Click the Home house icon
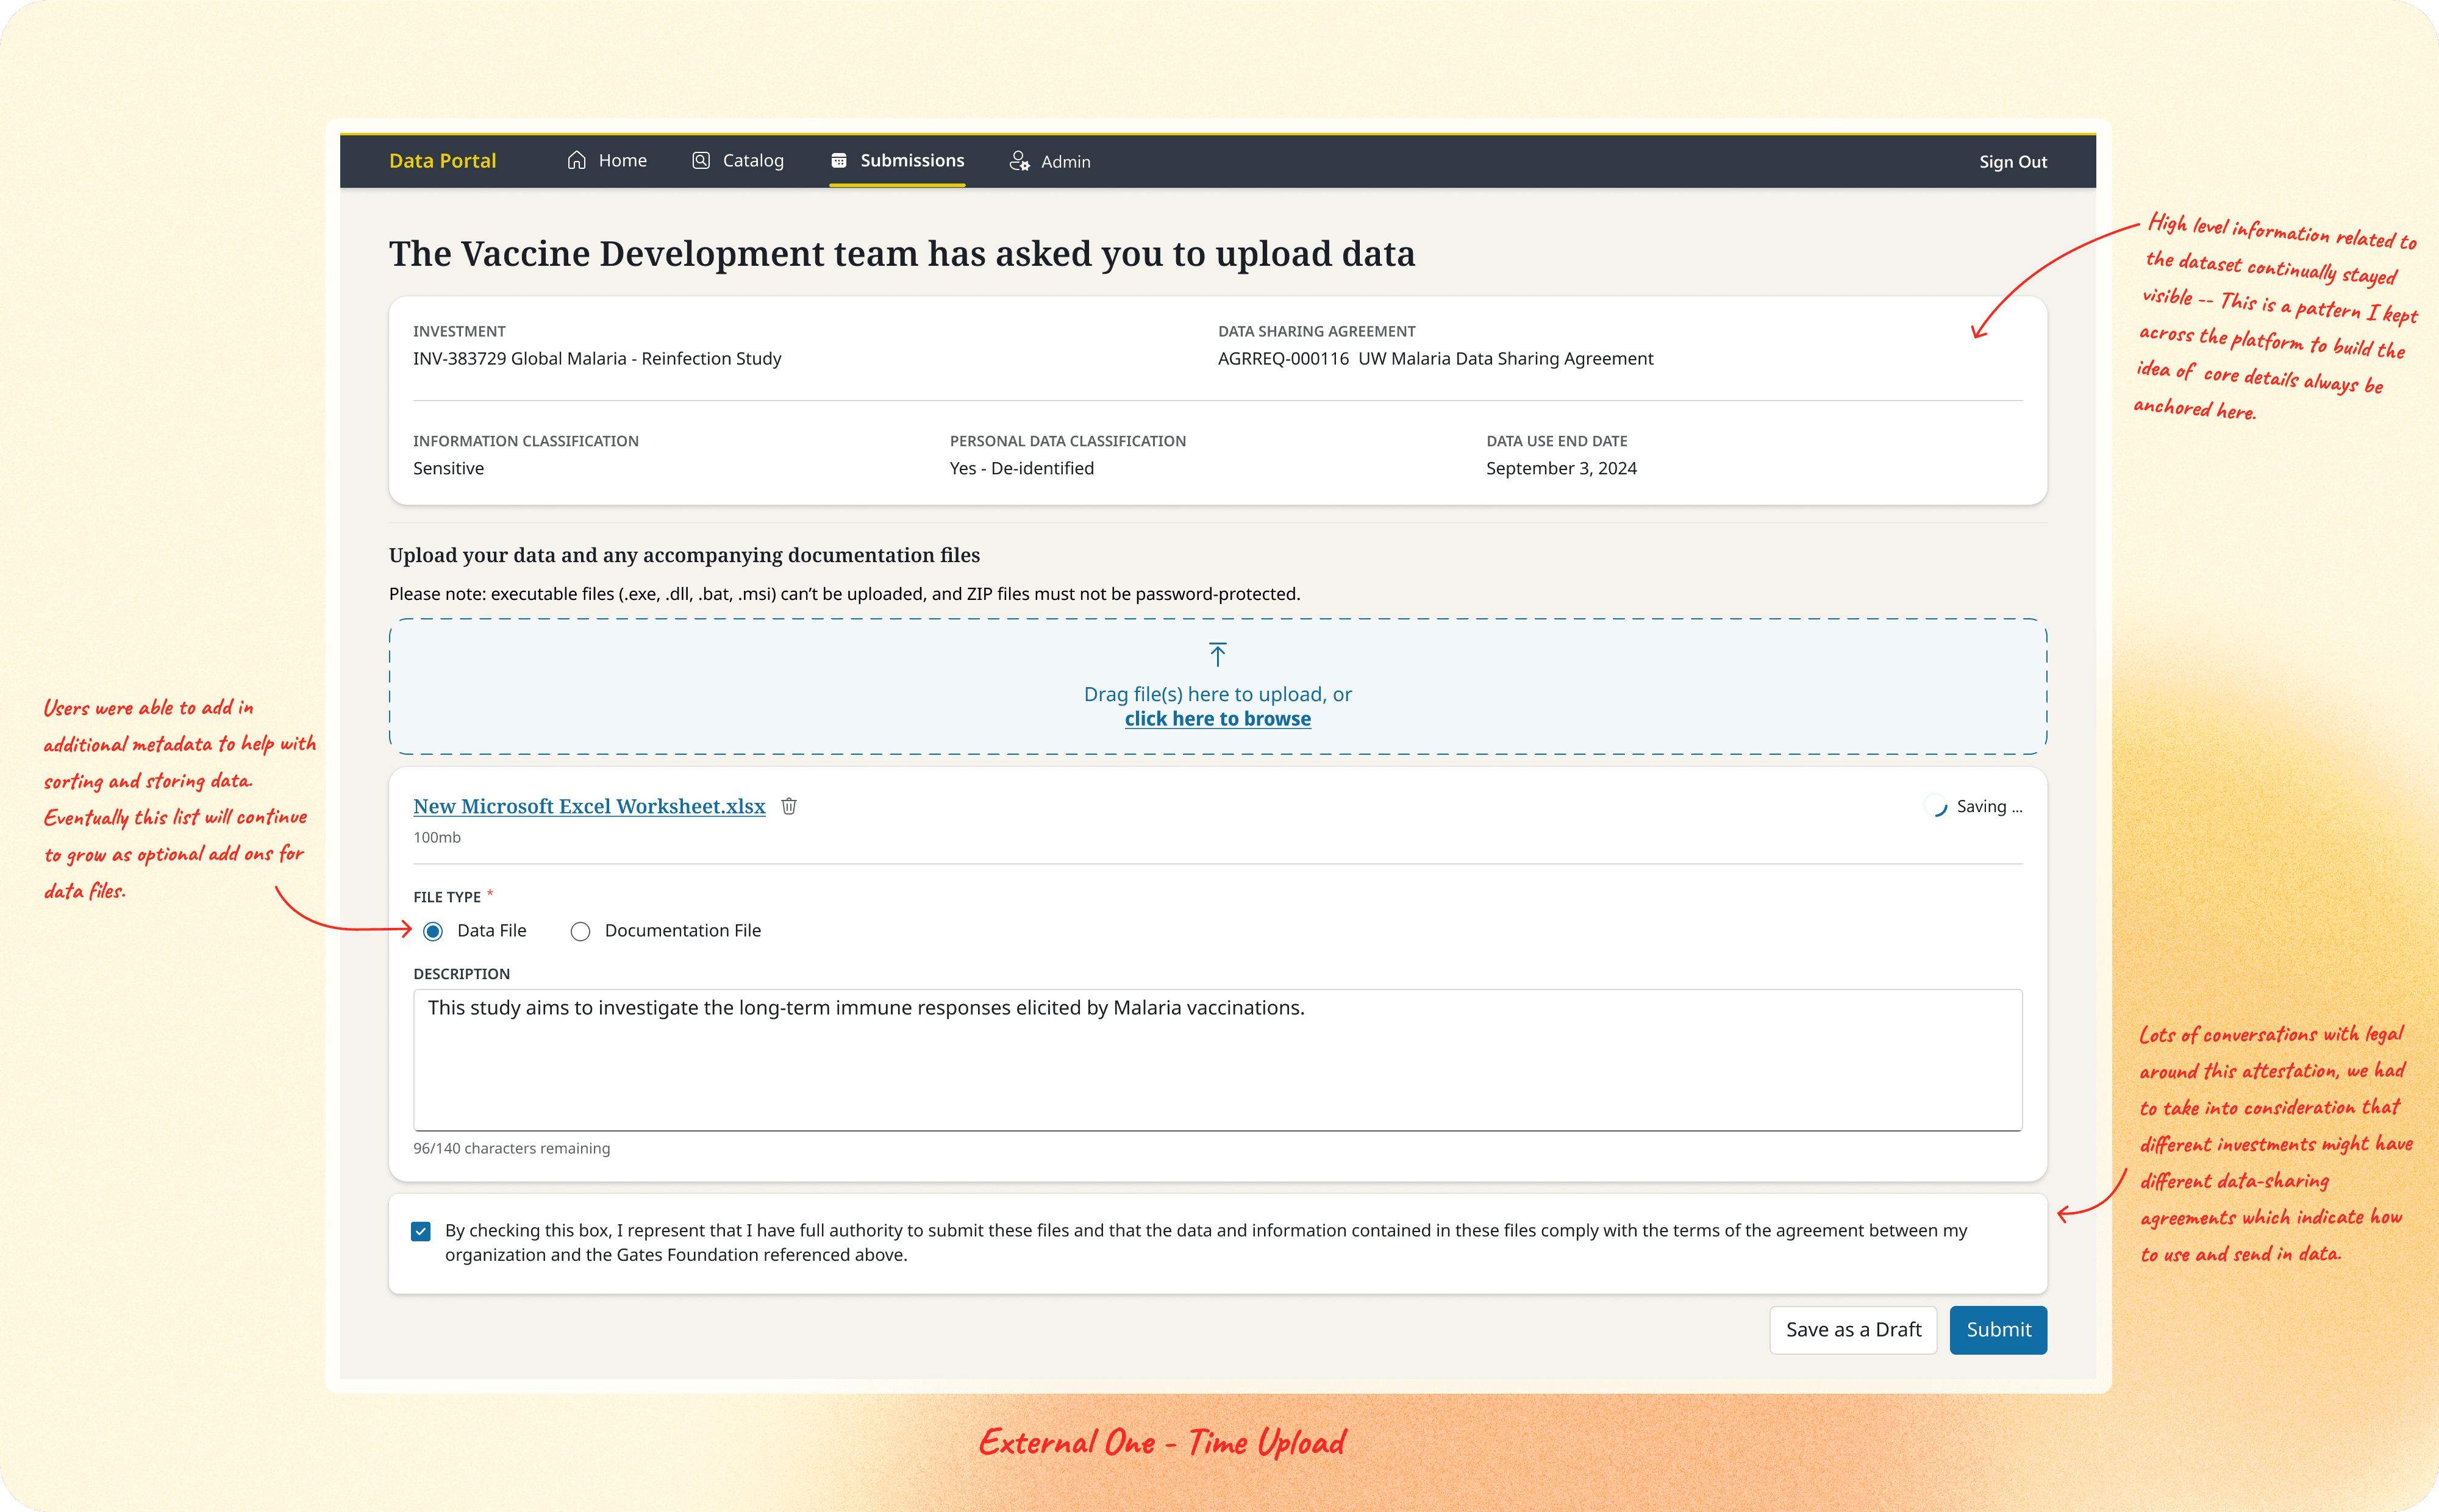The image size is (2439, 1512). click(576, 160)
